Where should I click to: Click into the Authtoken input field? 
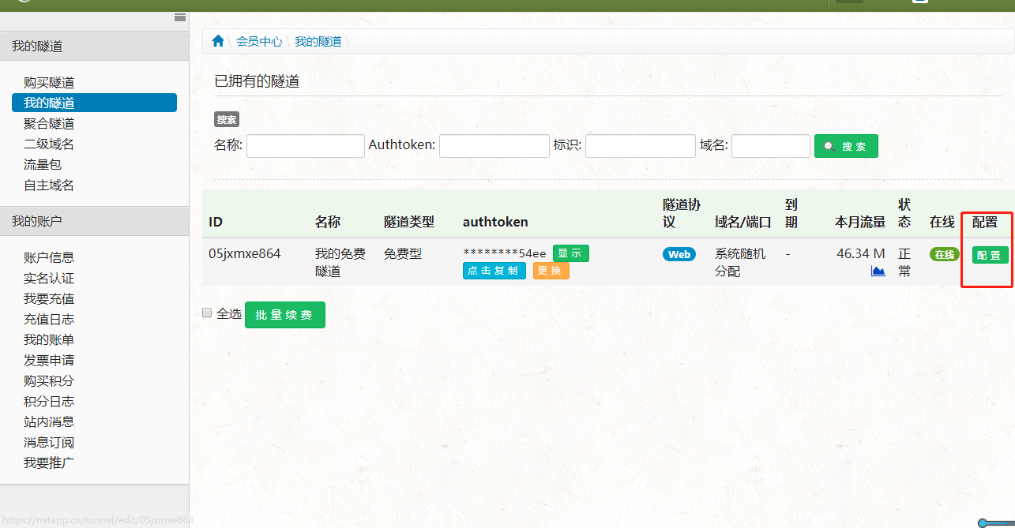click(494, 146)
